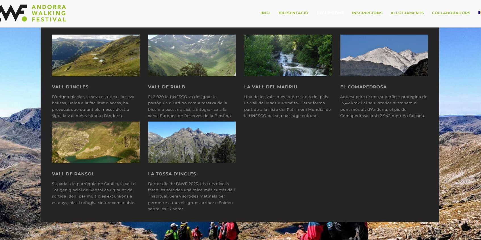Screen dimensions: 481x240
Task: Click the Vall de Rialb thumbnail image
Action: point(192,55)
